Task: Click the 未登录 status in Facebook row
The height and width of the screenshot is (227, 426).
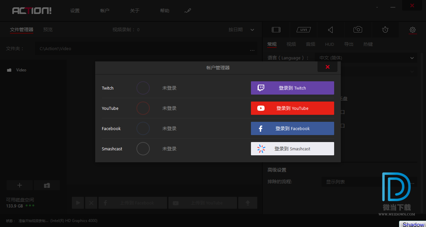Action: point(169,128)
